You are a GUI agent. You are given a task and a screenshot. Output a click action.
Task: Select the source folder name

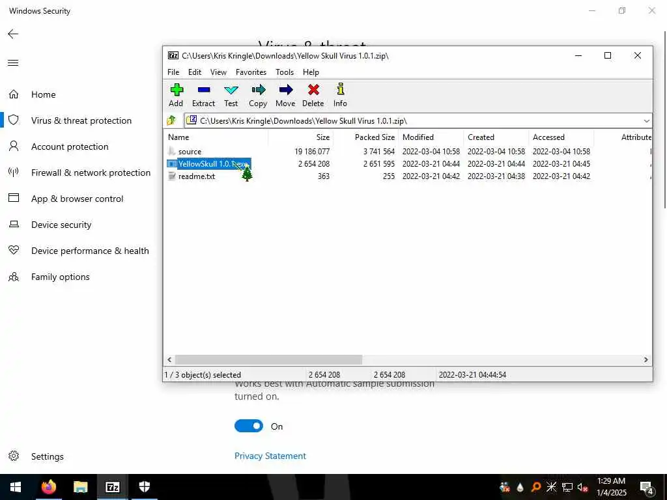190,151
